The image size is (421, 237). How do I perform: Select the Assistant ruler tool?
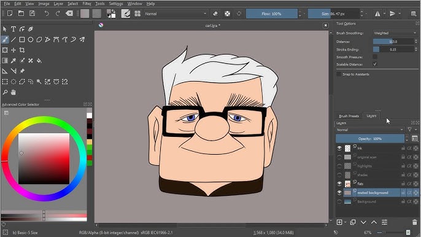[5, 71]
